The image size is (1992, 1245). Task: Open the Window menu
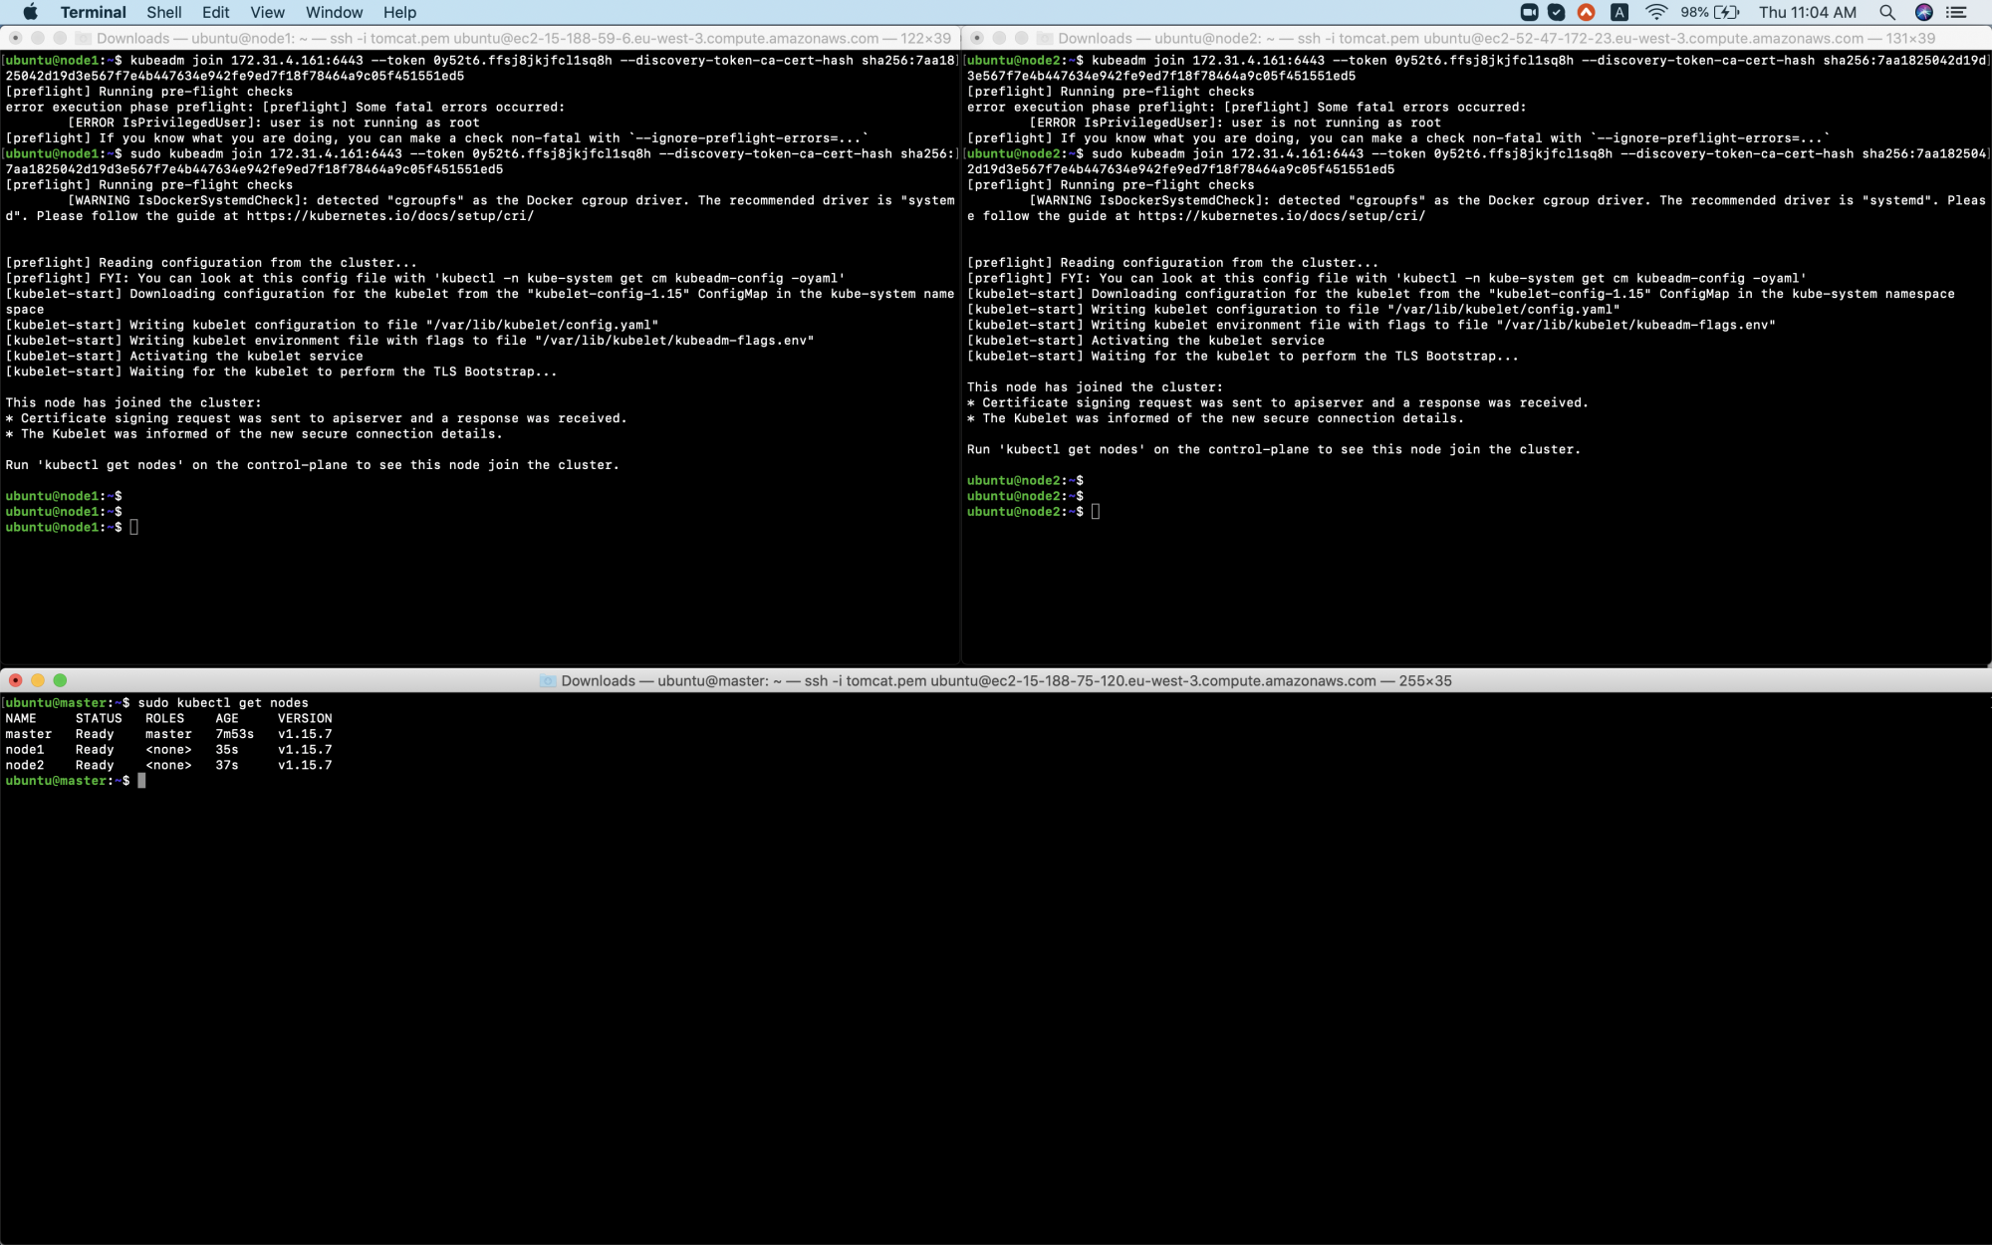334,12
